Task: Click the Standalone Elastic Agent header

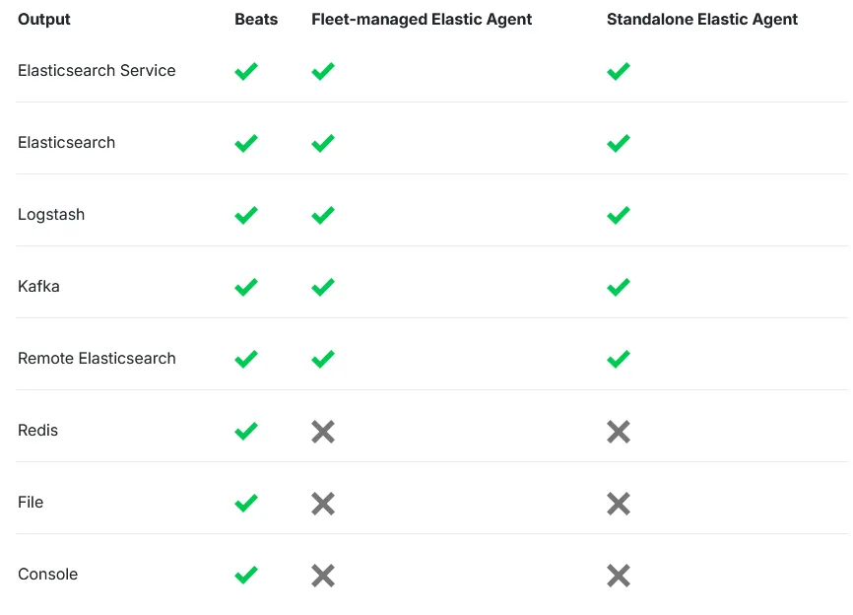Action: pyautogui.click(x=702, y=20)
